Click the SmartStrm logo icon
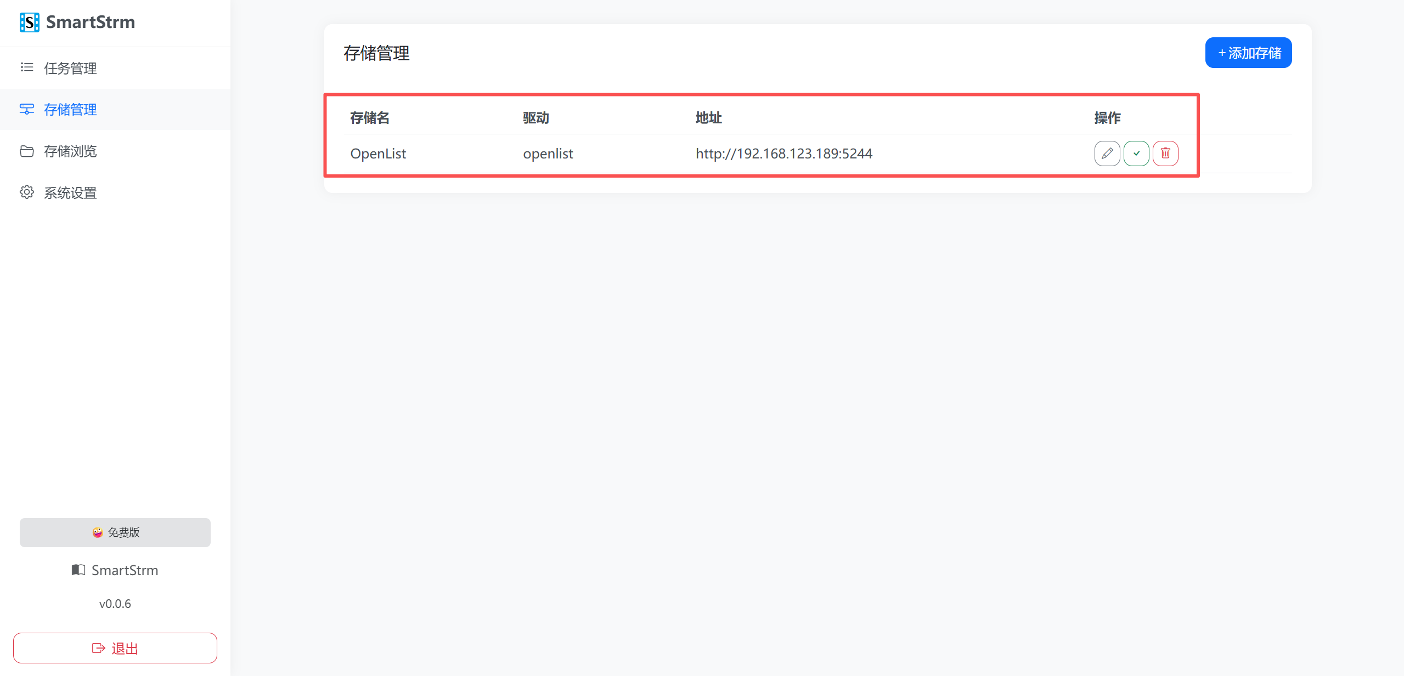Screen dimensions: 1404x676 coord(29,22)
